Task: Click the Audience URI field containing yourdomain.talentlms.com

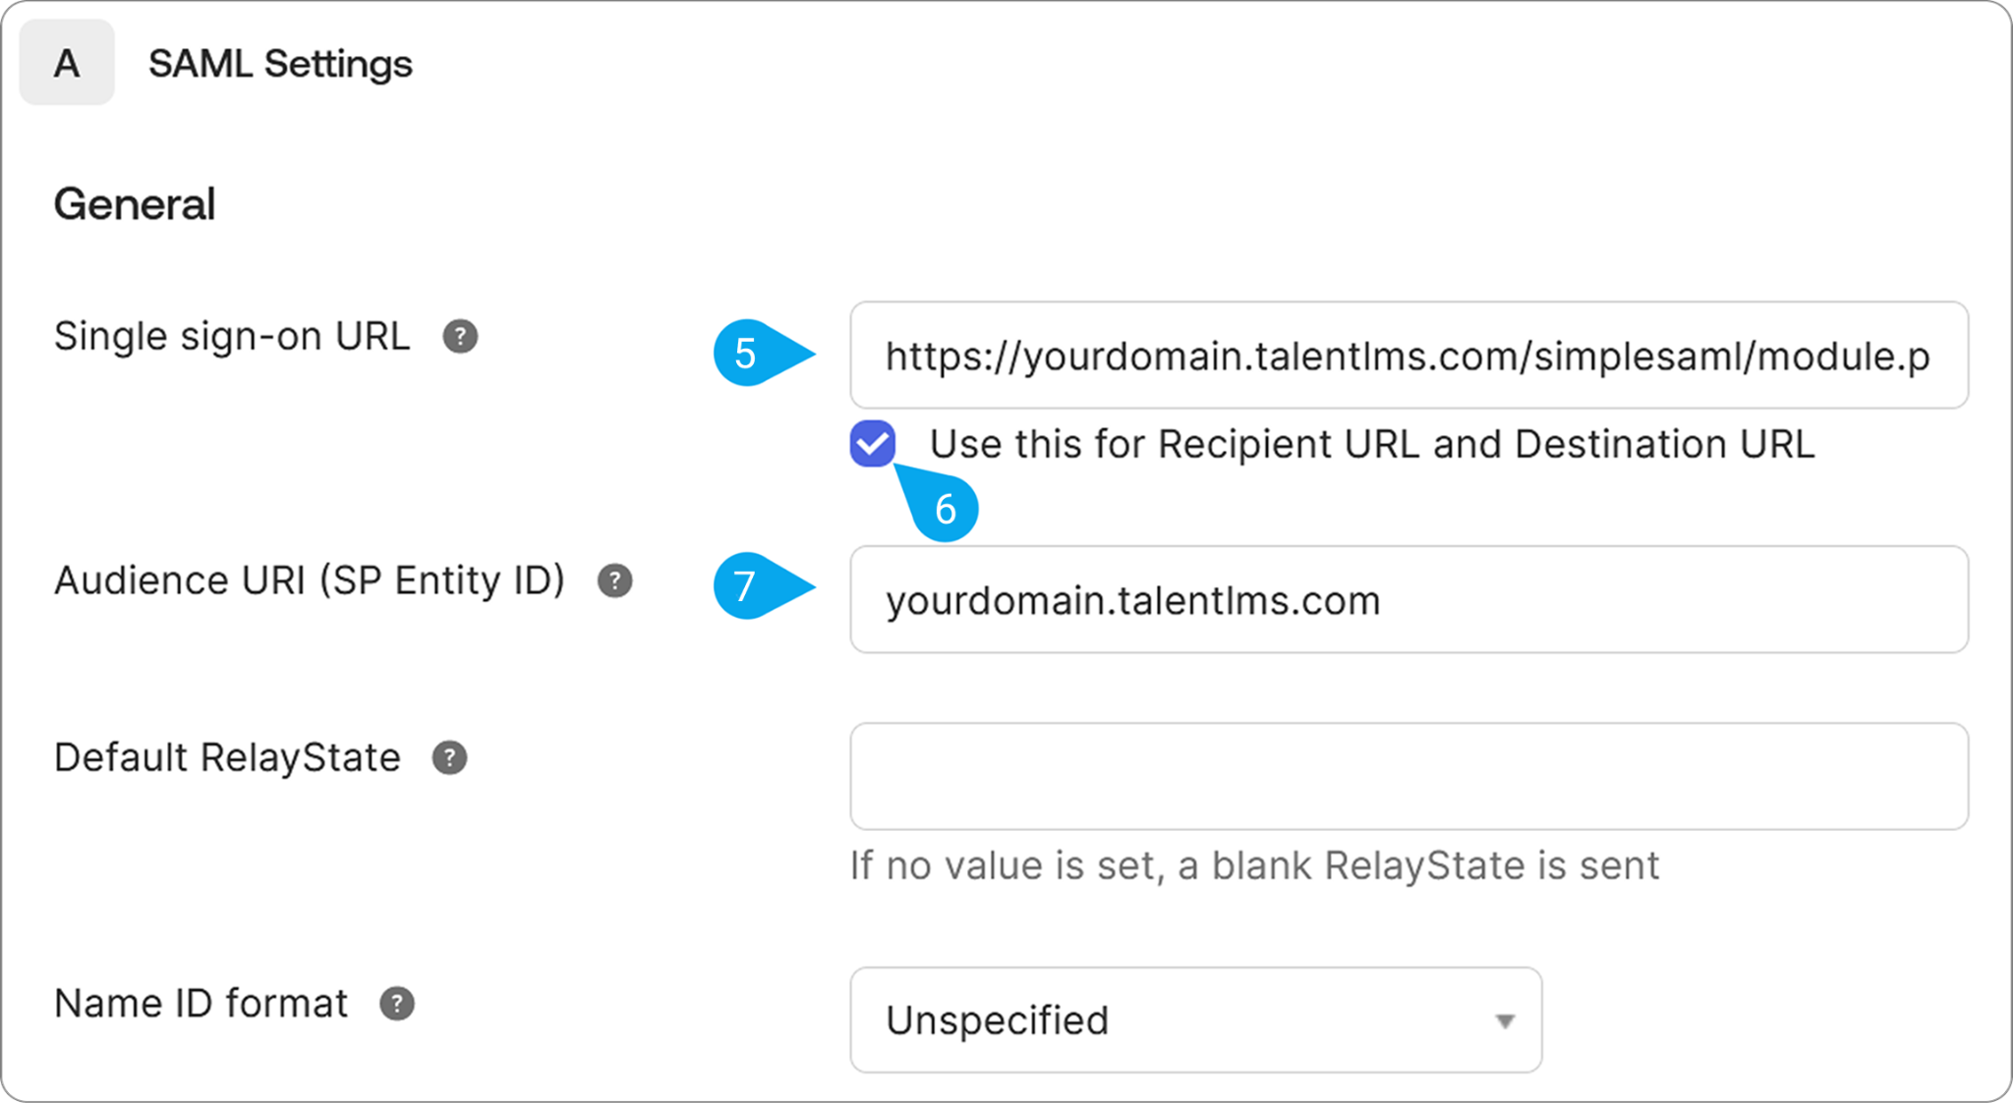Action: tap(1409, 599)
